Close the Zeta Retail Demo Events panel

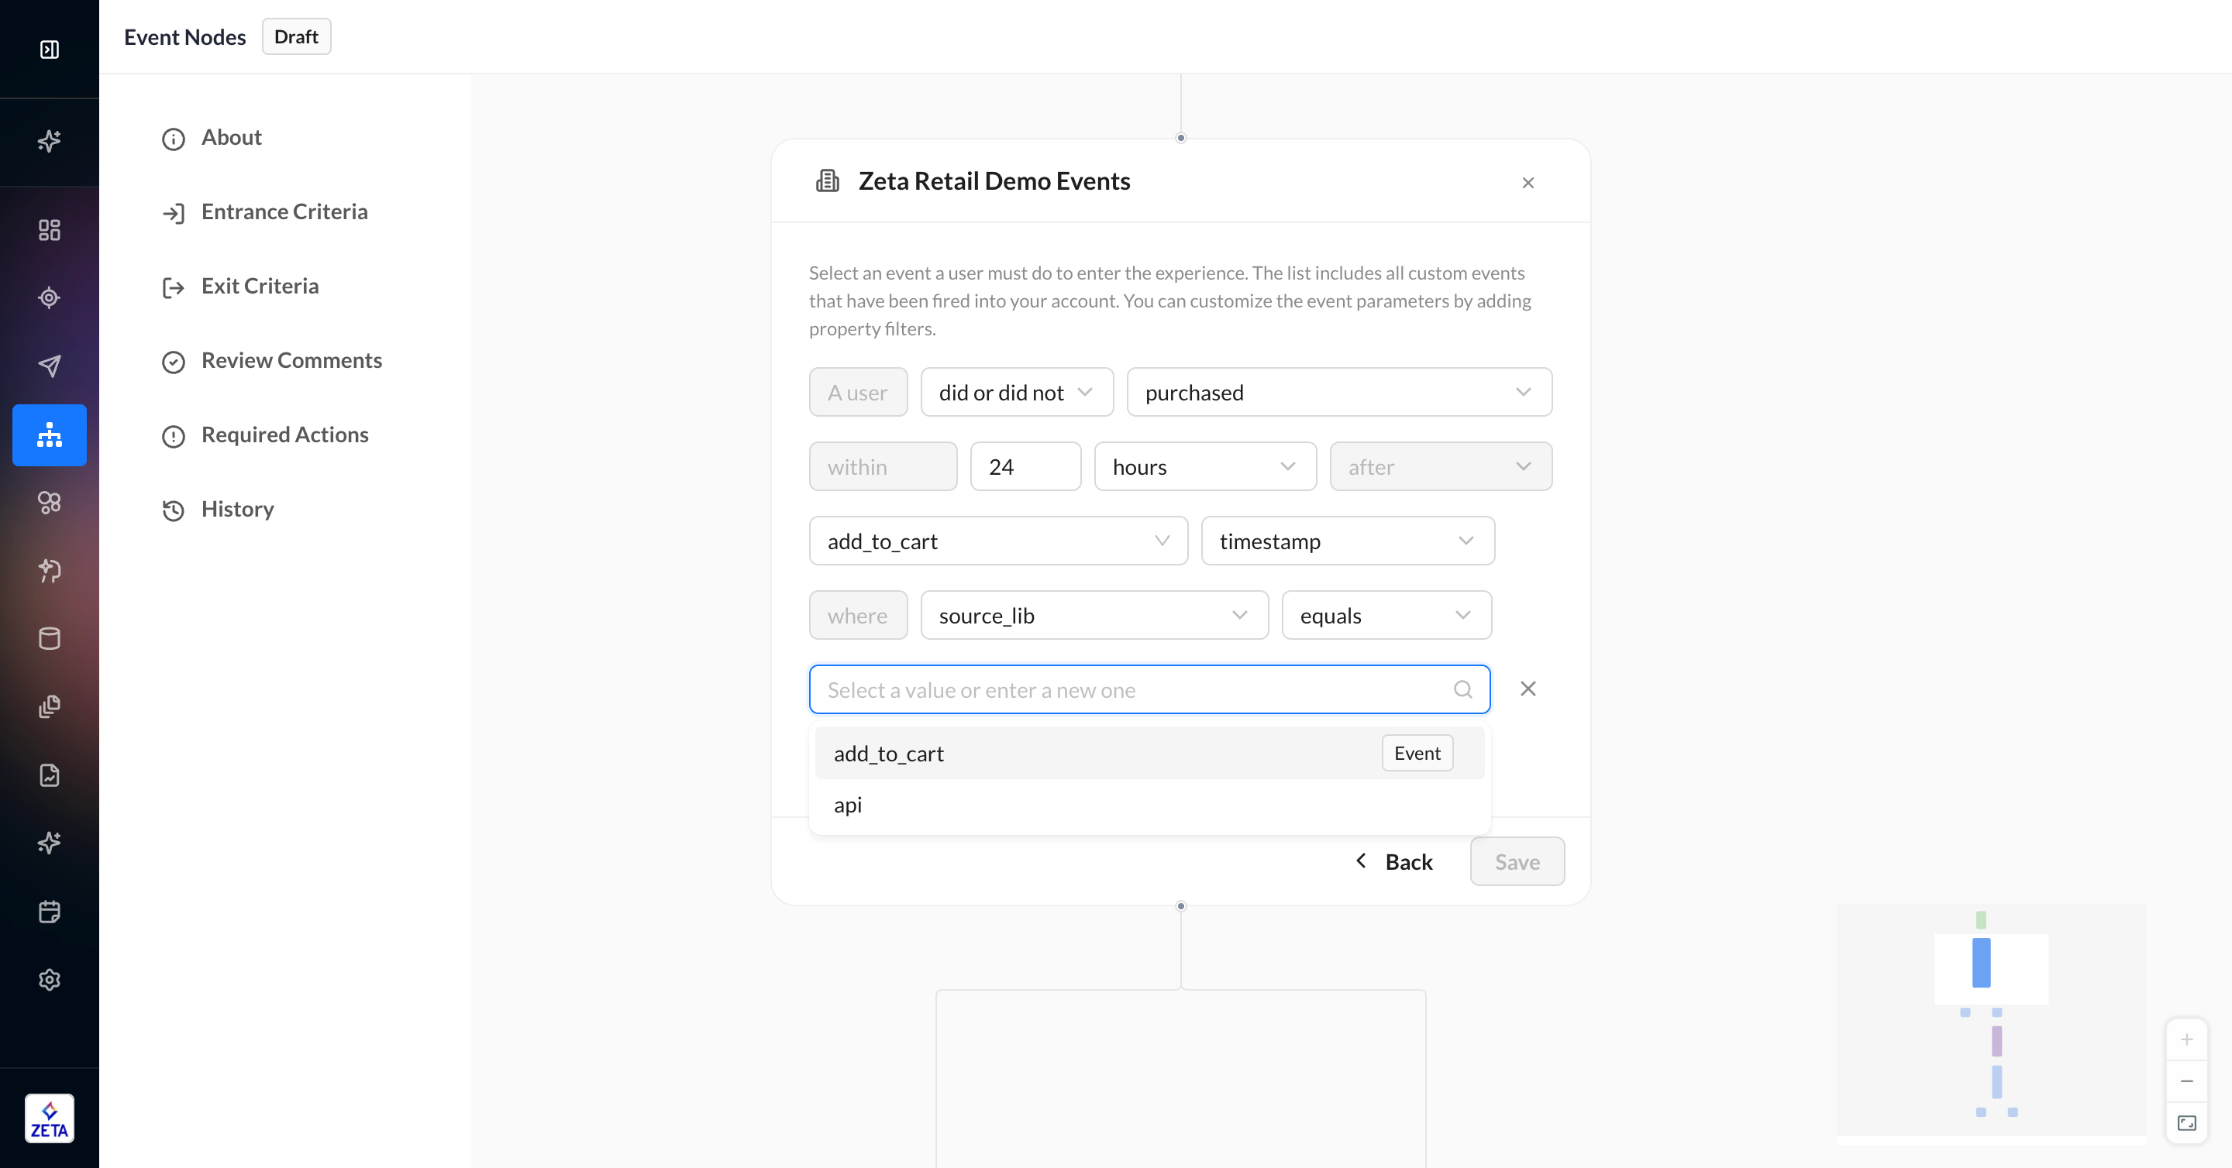click(x=1528, y=183)
